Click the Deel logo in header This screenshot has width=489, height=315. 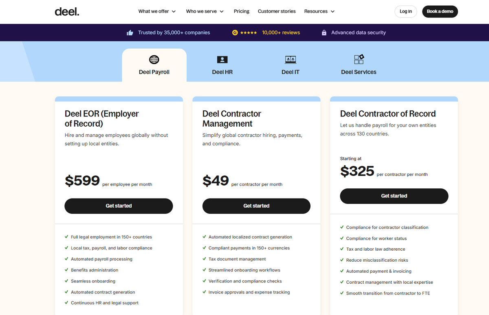click(67, 11)
